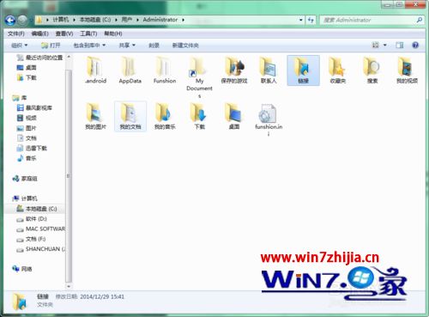429x317 pixels.
Task: Select the 我的文档 folder
Action: [130, 116]
